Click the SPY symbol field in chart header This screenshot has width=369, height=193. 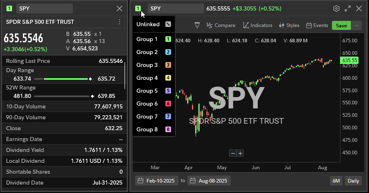click(x=175, y=8)
